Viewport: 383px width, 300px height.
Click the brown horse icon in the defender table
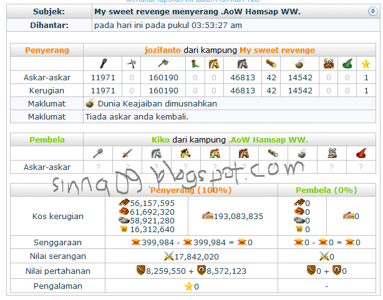(x=244, y=154)
